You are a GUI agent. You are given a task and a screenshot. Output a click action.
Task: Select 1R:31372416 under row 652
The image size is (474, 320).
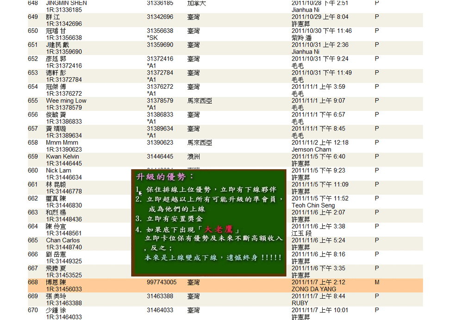[x=64, y=66]
